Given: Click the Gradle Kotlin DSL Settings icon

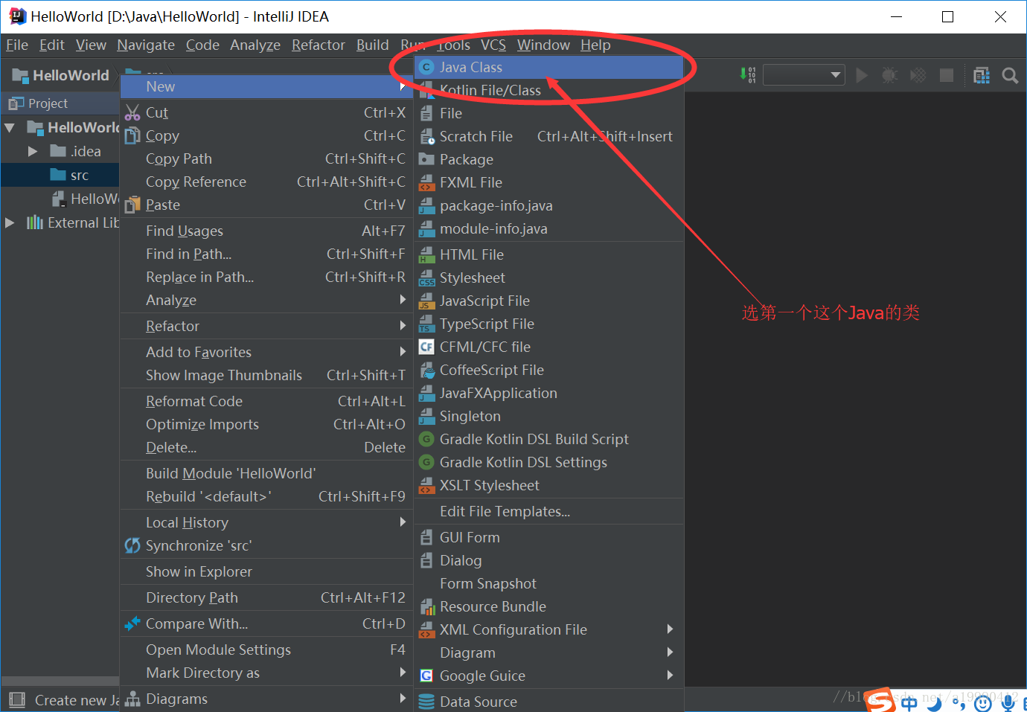Looking at the screenshot, I should [426, 462].
